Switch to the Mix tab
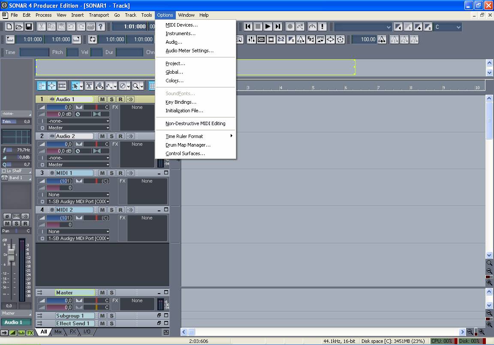This screenshot has width=494, height=345. [58, 332]
